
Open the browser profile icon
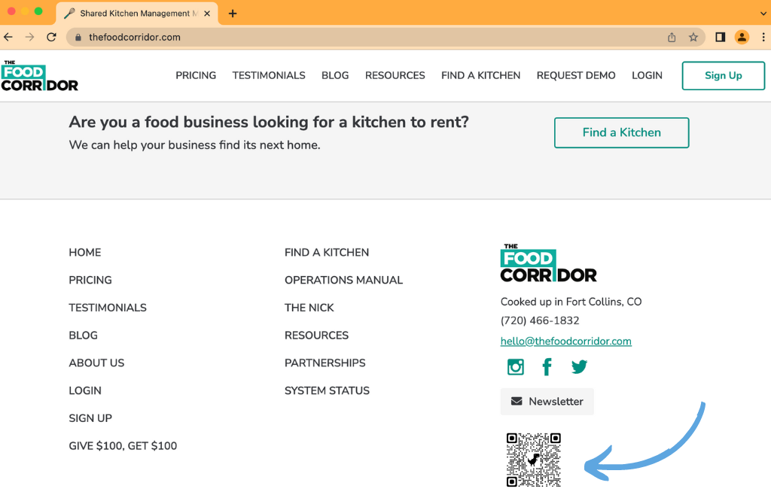[x=742, y=36]
